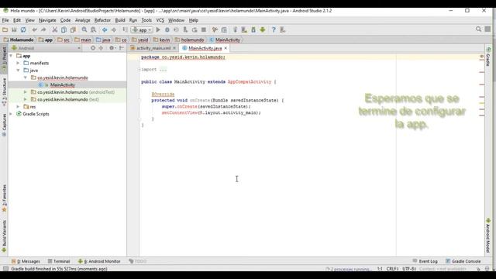Collapse the app module tree node
Screen dimensions: 496x279
11,56
